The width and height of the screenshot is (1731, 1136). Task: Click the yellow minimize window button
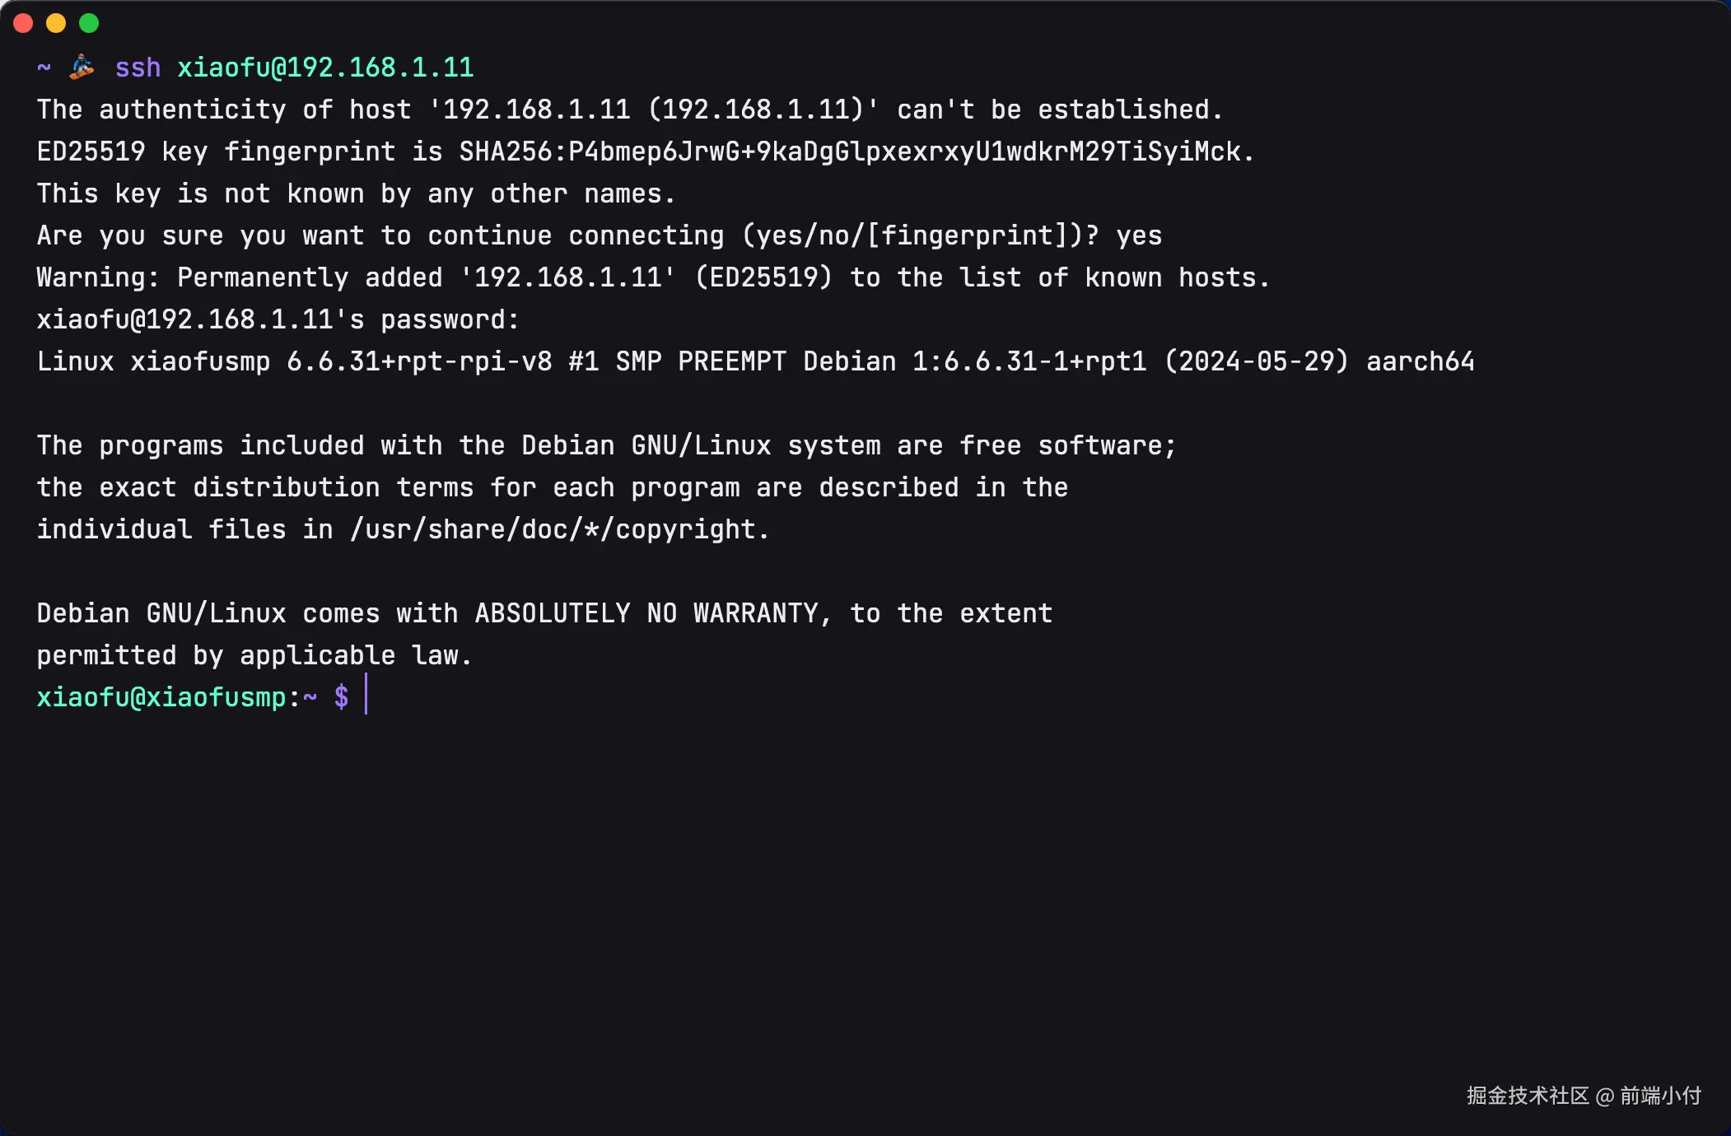[56, 23]
